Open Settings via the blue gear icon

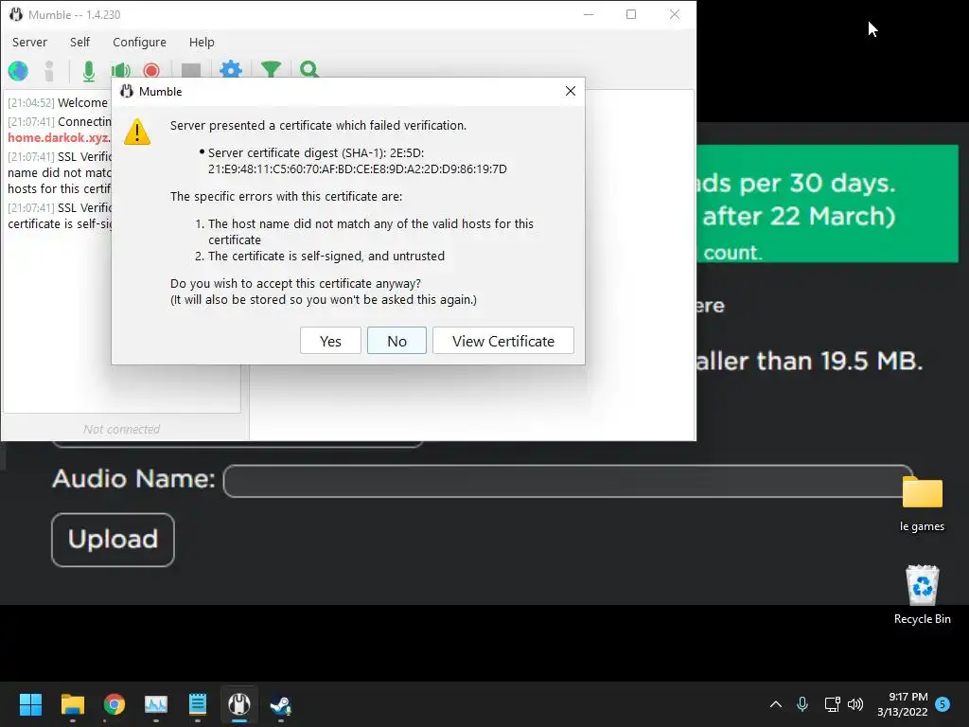point(231,70)
